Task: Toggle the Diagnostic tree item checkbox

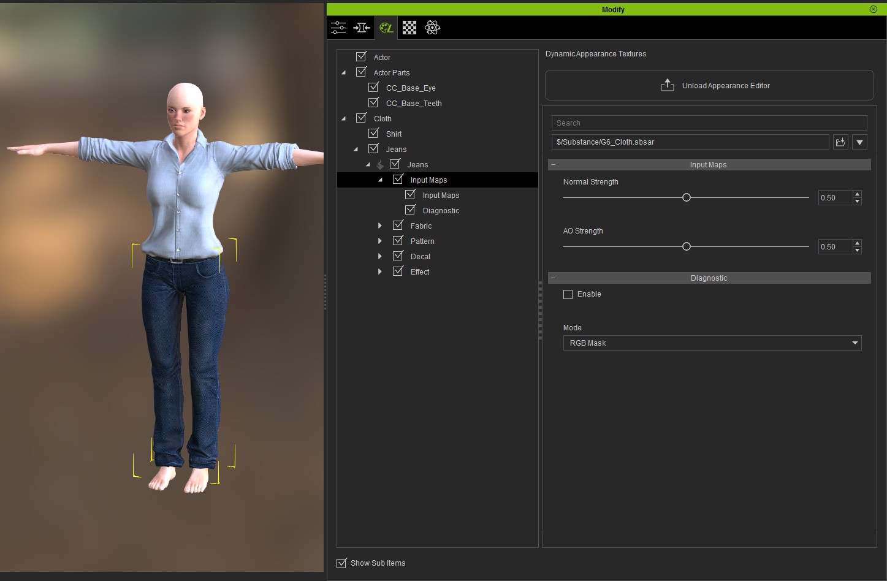Action: click(411, 210)
